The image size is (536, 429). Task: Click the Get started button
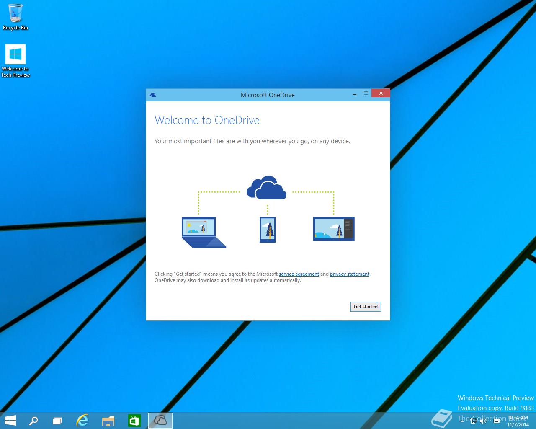point(366,307)
